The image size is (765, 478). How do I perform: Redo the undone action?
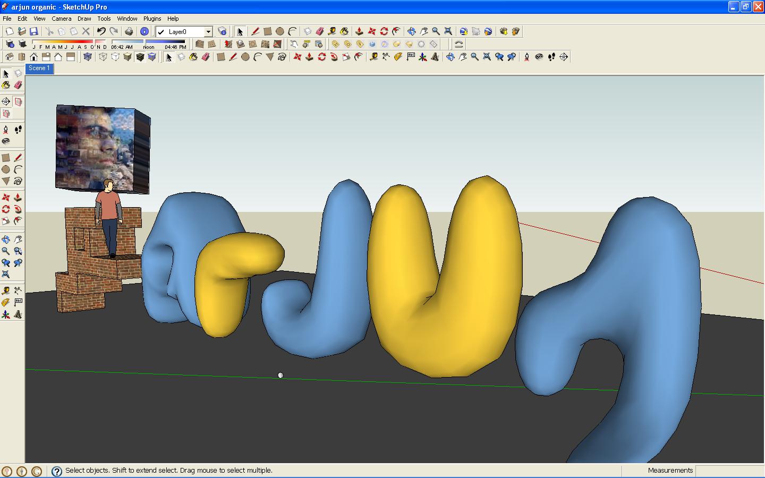pyautogui.click(x=114, y=31)
